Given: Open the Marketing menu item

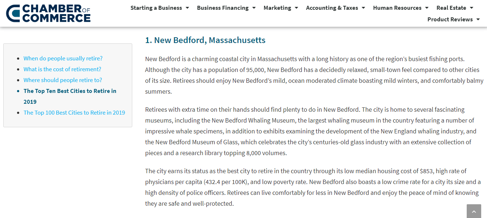Looking at the screenshot, I should click(x=277, y=8).
